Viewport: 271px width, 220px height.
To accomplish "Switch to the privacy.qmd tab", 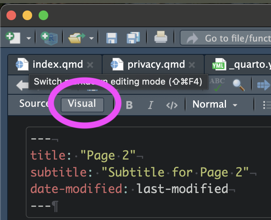I will [x=156, y=64].
